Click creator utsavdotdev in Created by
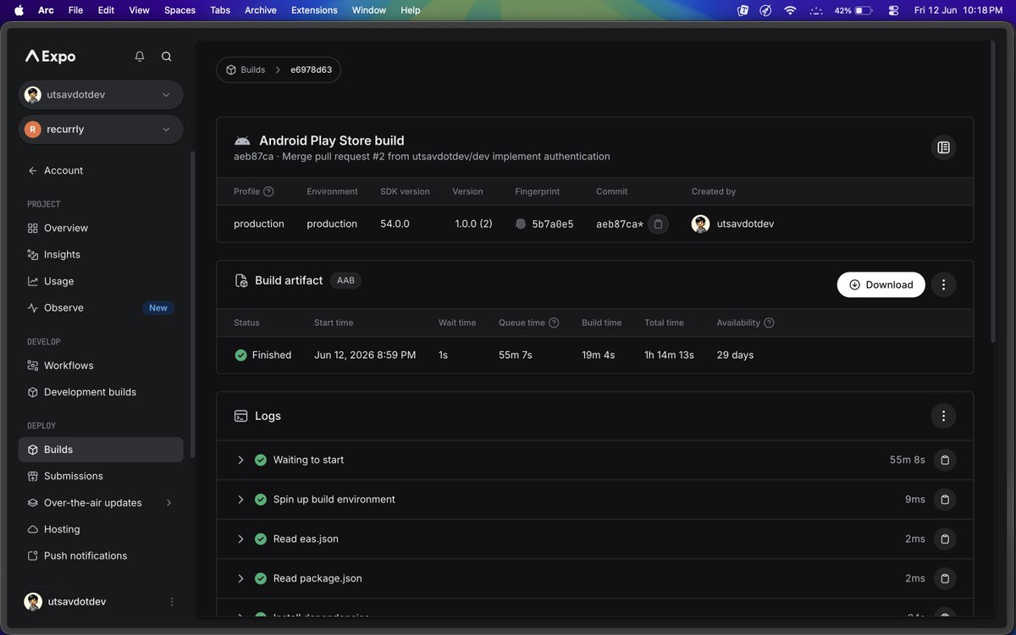 [732, 224]
